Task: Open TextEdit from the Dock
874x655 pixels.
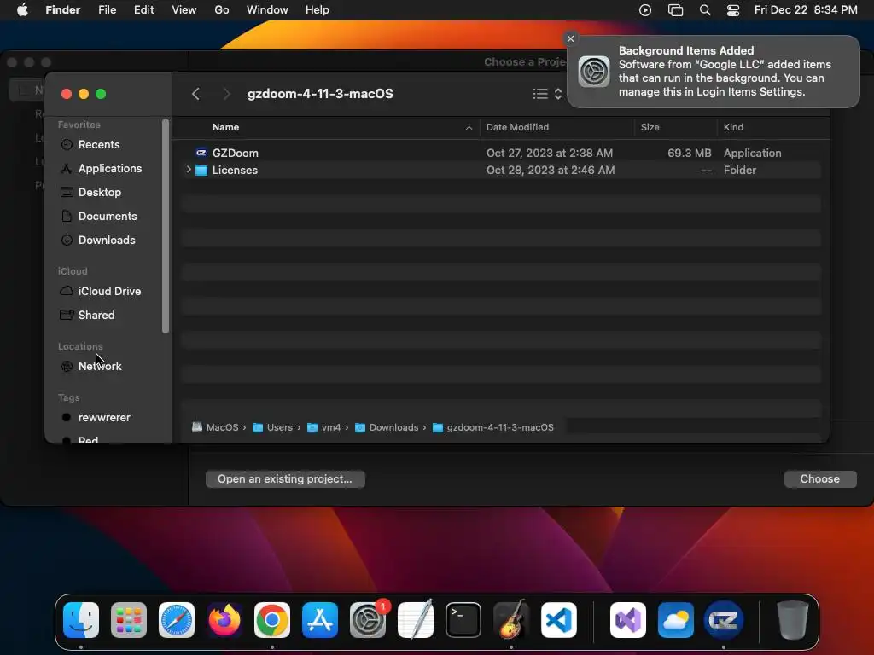Action: click(x=416, y=619)
